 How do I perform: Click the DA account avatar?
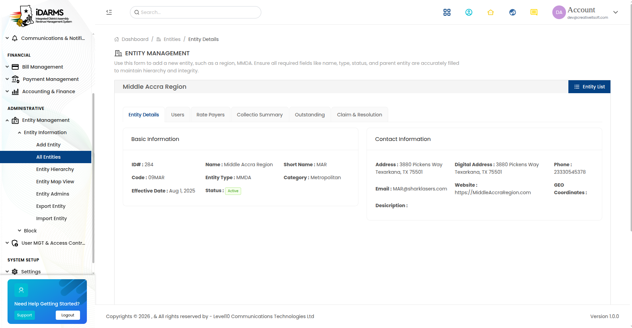coord(559,12)
